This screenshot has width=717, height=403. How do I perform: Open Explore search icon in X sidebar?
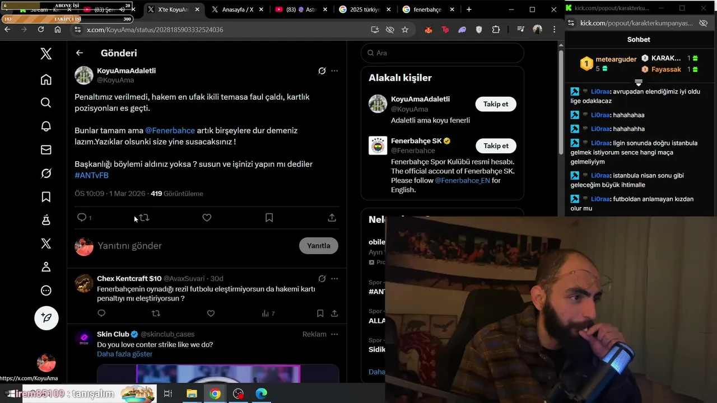(46, 102)
